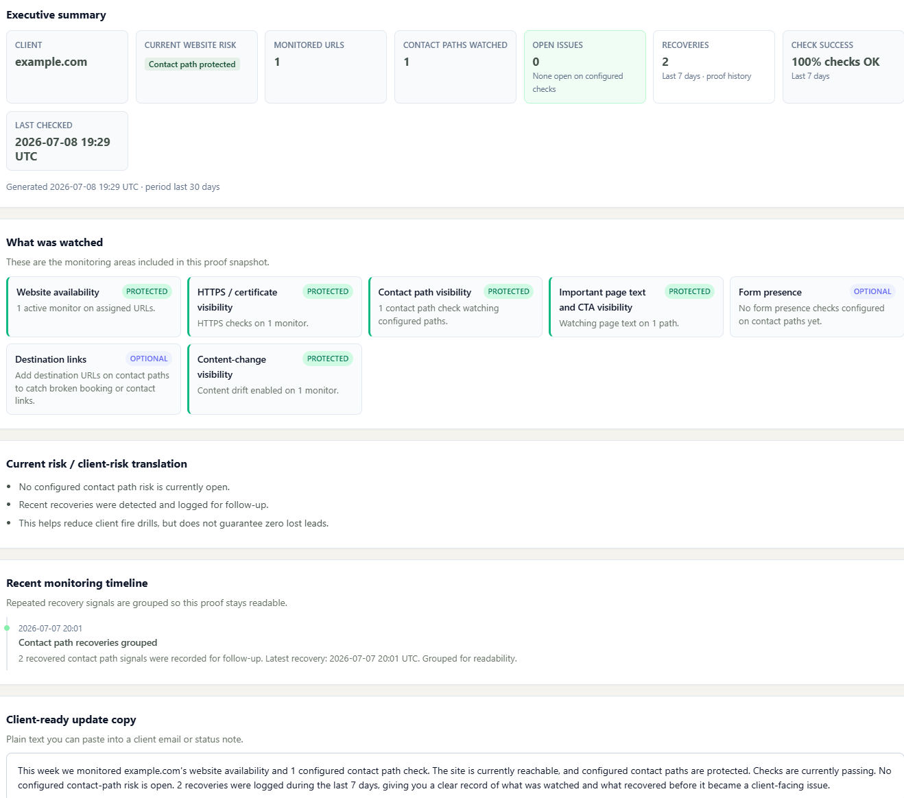This screenshot has width=904, height=798.
Task: Click 'HTTPS checks on 1 monitor.' text
Action: click(x=253, y=324)
